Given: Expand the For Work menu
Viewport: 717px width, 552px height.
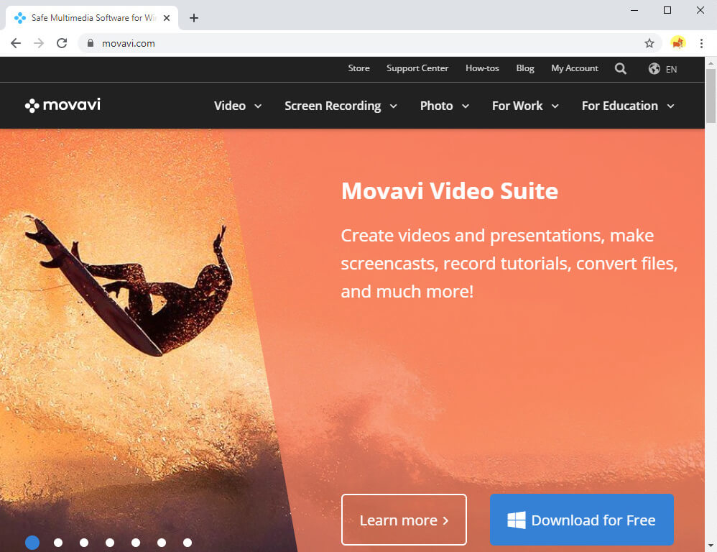Looking at the screenshot, I should [525, 106].
